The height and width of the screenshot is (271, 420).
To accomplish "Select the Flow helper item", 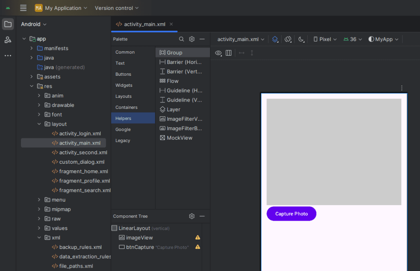I will pos(183,81).
